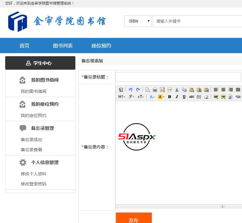Open the font size tT dropdown
Image resolution: width=242 pixels, height=223 pixels.
[x=141, y=97]
